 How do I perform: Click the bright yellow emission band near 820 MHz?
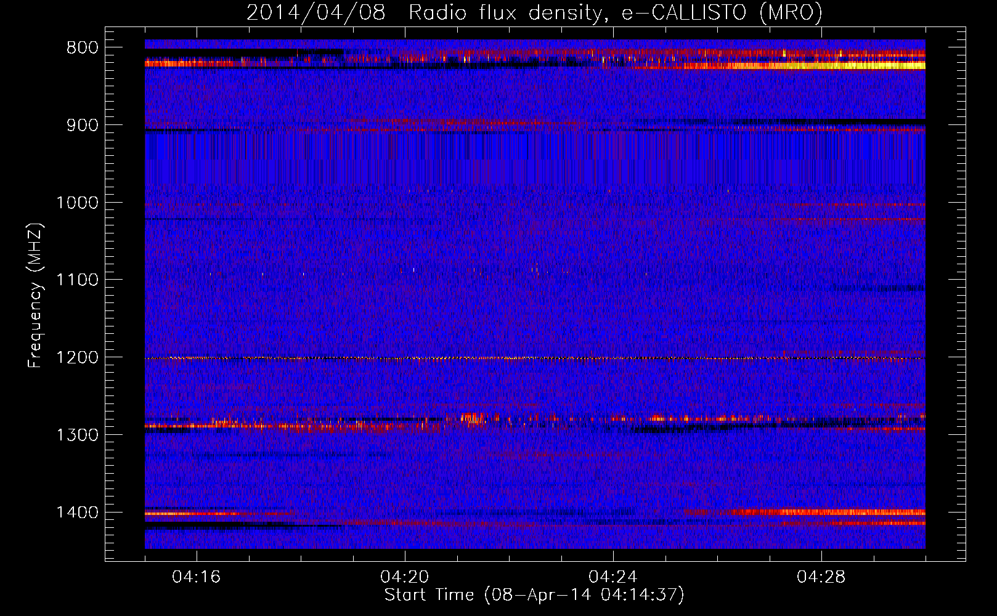[832, 65]
